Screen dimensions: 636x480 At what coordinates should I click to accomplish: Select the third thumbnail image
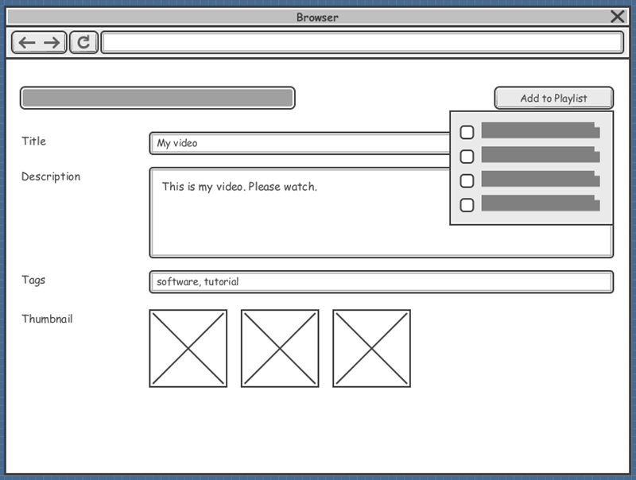(x=371, y=349)
